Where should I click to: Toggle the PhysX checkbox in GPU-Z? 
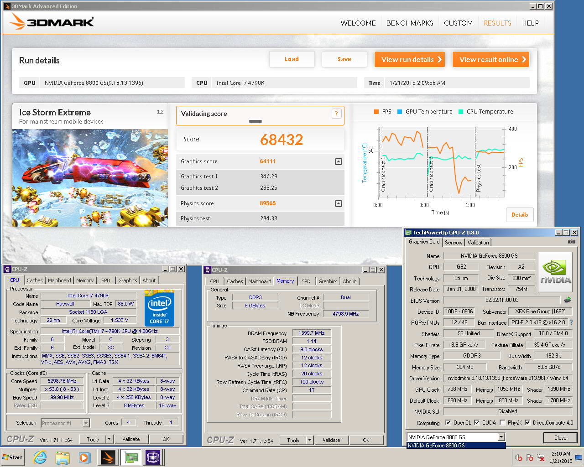pos(502,423)
